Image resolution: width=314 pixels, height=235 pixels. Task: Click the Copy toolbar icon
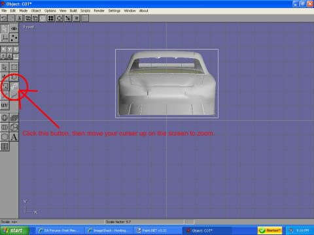point(28,18)
